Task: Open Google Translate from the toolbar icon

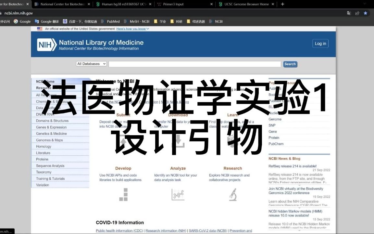Action: coord(349,12)
